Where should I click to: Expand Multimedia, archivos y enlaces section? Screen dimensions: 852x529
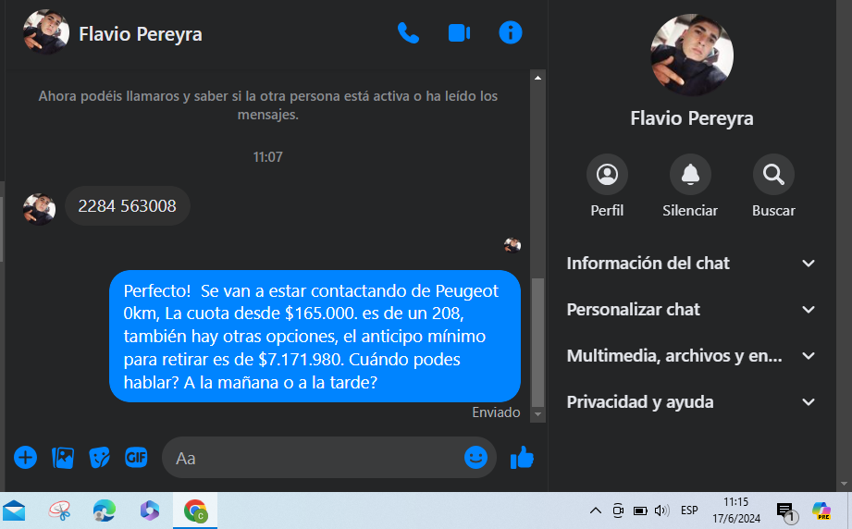(x=692, y=356)
